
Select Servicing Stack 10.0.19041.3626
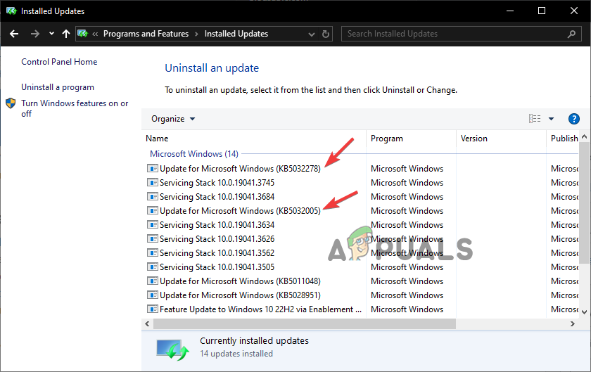click(x=217, y=239)
